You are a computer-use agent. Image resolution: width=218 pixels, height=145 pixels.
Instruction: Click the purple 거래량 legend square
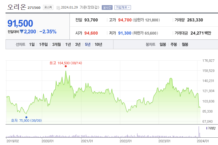207,128
